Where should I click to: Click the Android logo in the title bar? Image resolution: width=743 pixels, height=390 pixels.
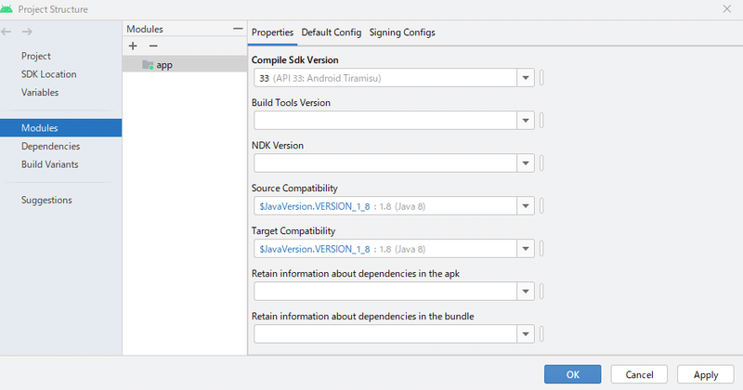tap(7, 9)
